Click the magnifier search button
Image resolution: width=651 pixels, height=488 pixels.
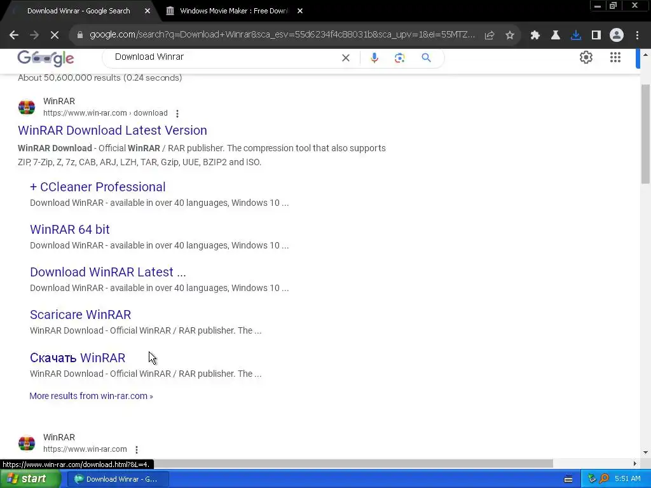tap(426, 58)
